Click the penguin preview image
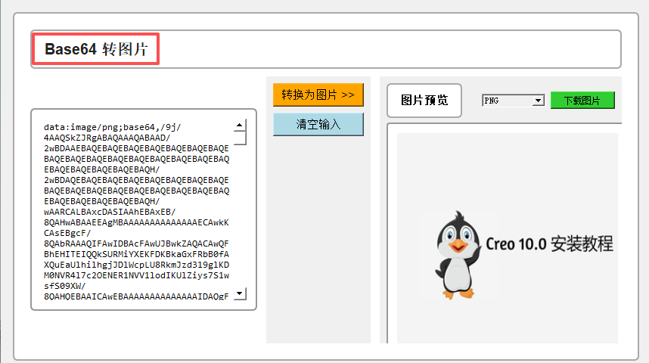649x363 pixels. point(507,238)
